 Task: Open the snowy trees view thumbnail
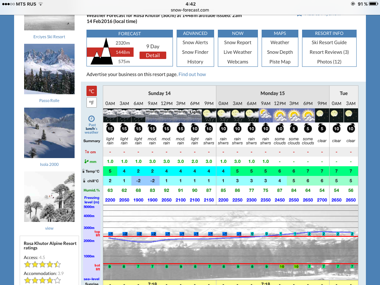click(x=49, y=197)
